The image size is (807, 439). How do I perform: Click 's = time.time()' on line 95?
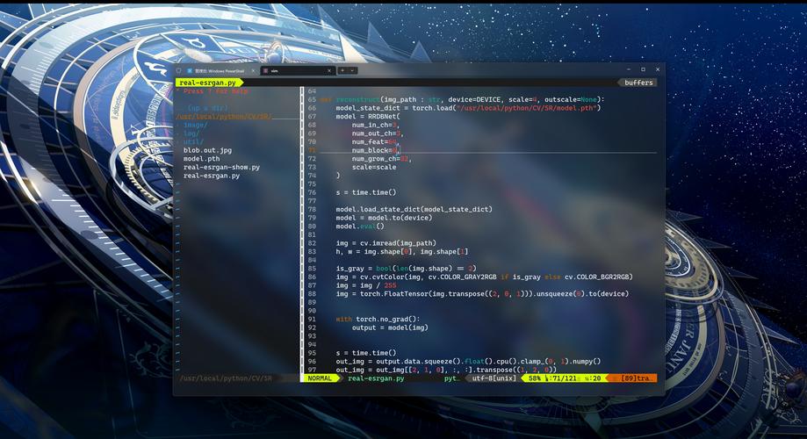tap(366, 353)
